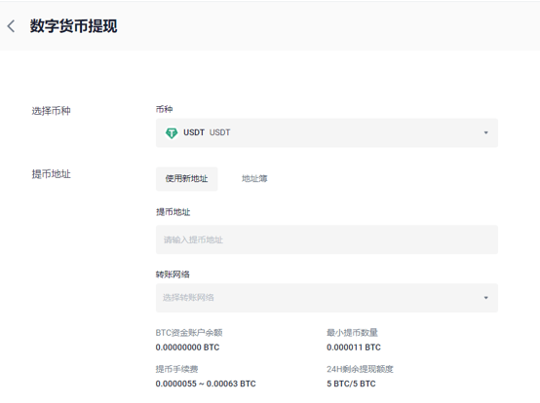Go back using the left arrow icon
The height and width of the screenshot is (403, 540).
11,26
